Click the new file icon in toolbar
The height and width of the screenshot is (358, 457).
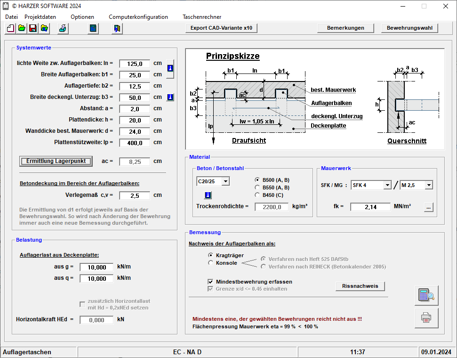coord(10,28)
